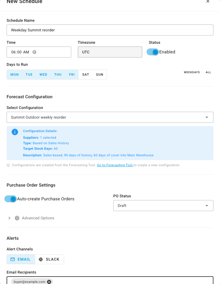The height and width of the screenshot is (284, 220).
Task: Expand Advanced Options chevron
Action: click(x=9, y=218)
